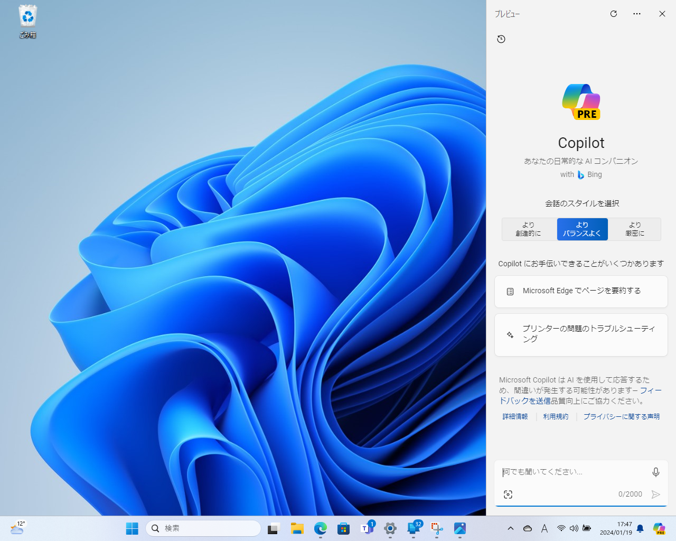
Task: Open Copilot chat history
Action: (501, 39)
